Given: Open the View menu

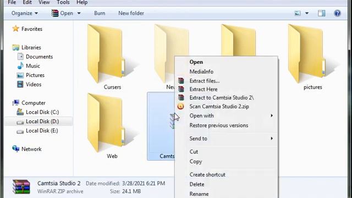Looking at the screenshot, I should [x=44, y=2].
